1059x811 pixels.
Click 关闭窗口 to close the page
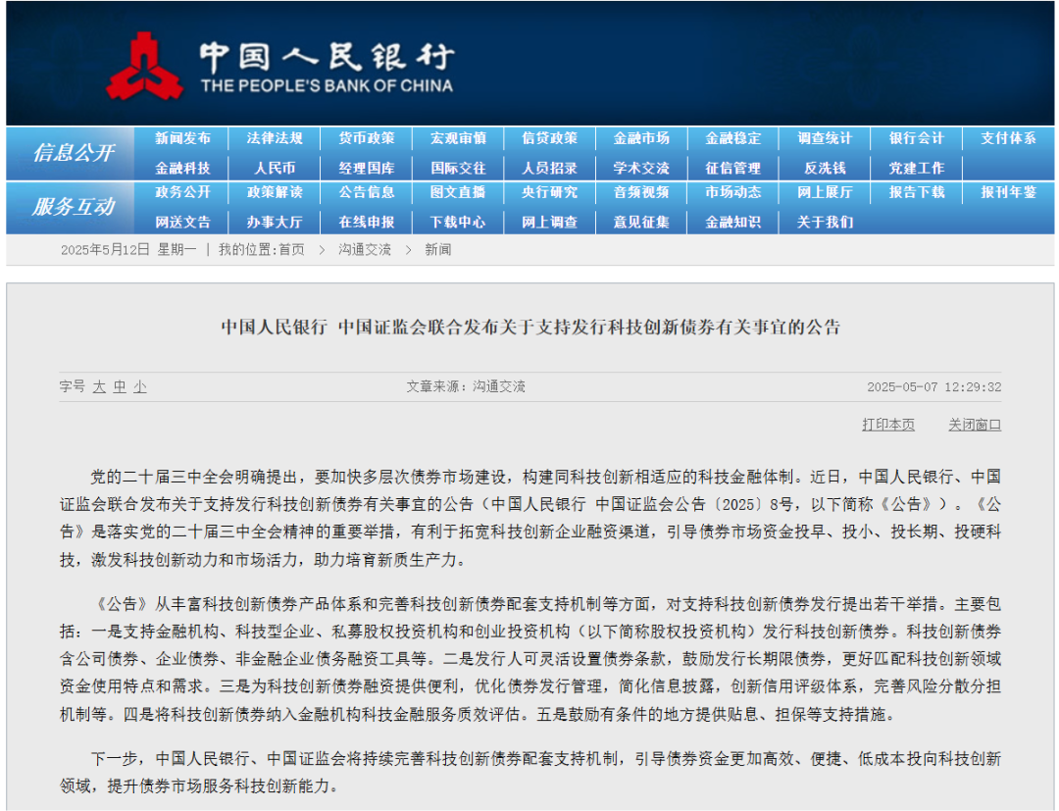(974, 424)
